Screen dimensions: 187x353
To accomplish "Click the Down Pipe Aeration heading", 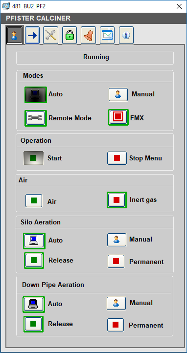I will [x=53, y=285].
